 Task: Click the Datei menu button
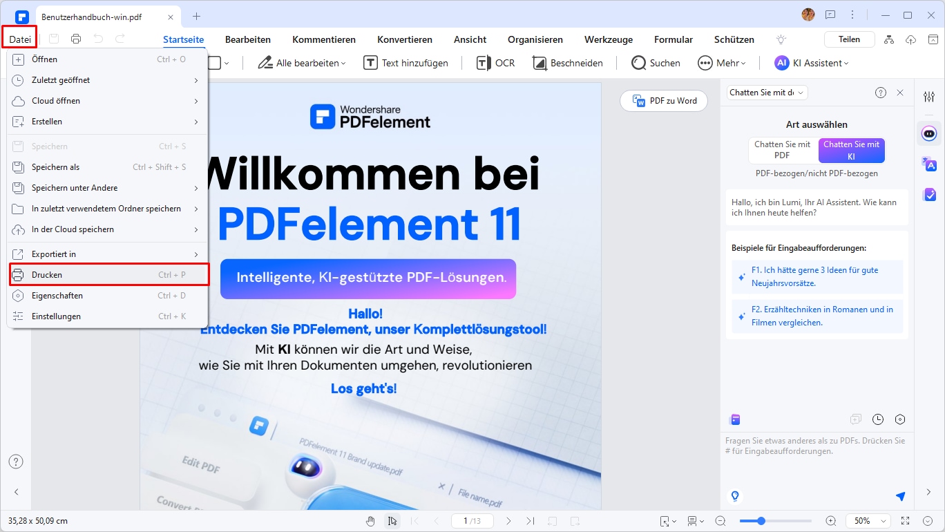19,39
